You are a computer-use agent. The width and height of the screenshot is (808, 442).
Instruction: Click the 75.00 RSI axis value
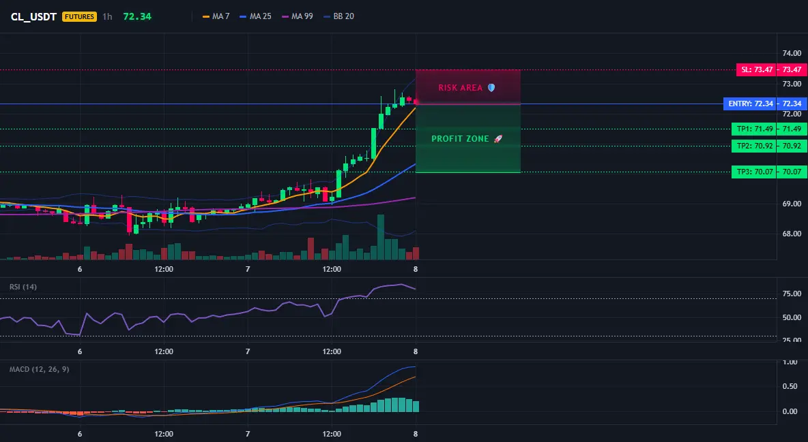(x=792, y=294)
